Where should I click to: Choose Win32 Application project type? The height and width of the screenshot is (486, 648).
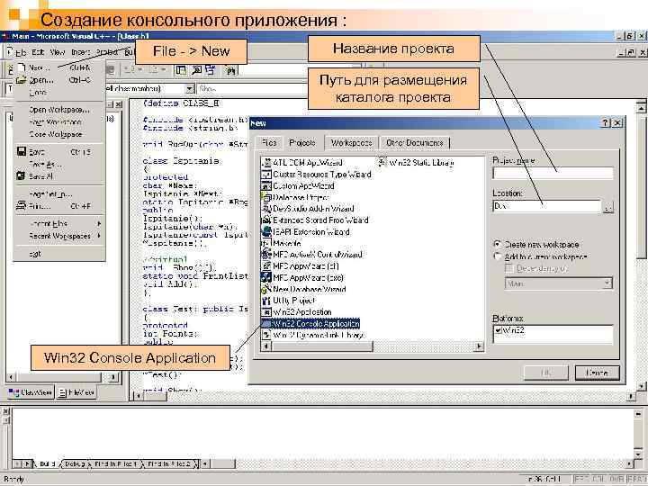pos(297,312)
